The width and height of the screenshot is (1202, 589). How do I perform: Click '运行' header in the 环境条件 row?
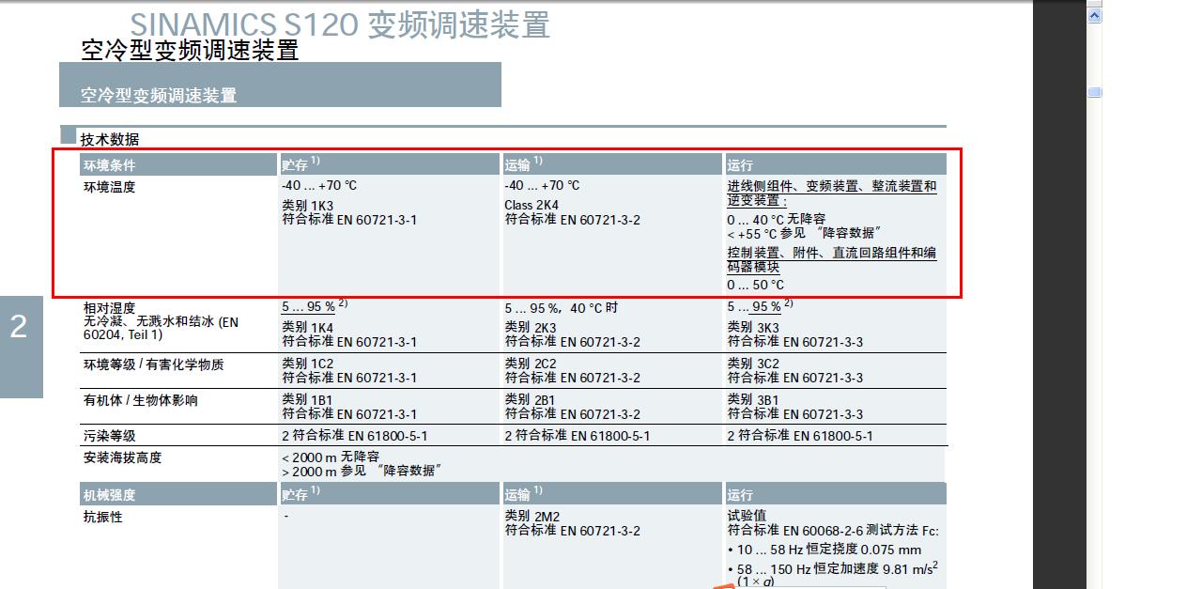[835, 165]
